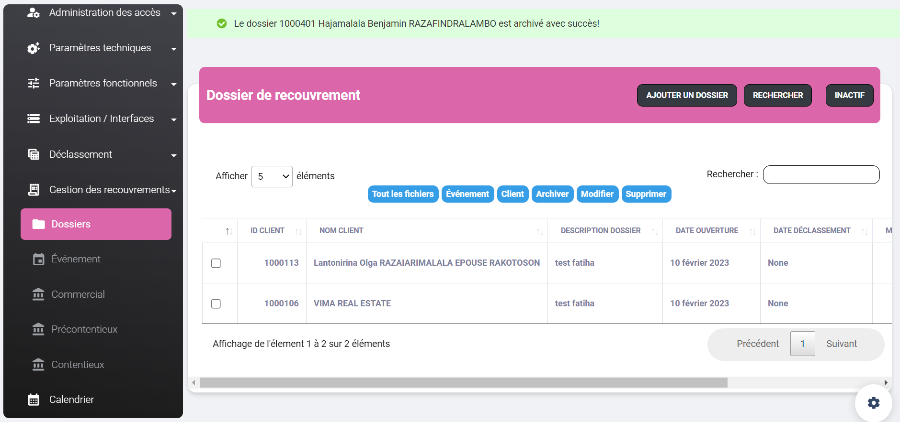Sort by ID CLIENT column arrows
Viewport: 900px width, 422px height.
tap(298, 231)
